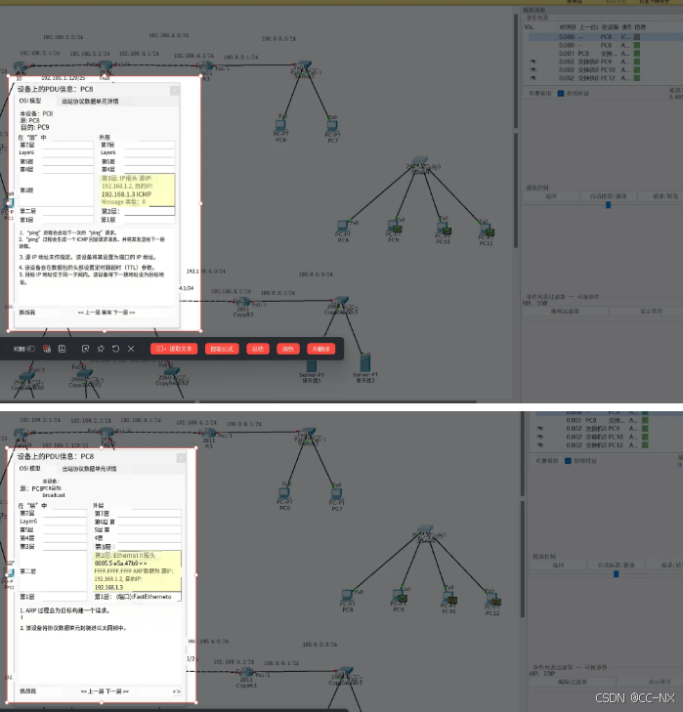This screenshot has width=683, height=712.
Task: Click 挑战我 button in upper PDU dialog
Action: click(x=27, y=313)
